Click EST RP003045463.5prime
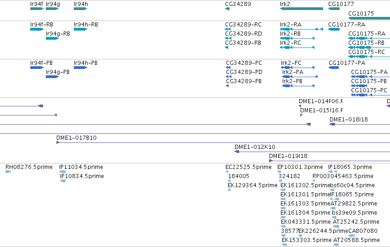 click(343, 176)
